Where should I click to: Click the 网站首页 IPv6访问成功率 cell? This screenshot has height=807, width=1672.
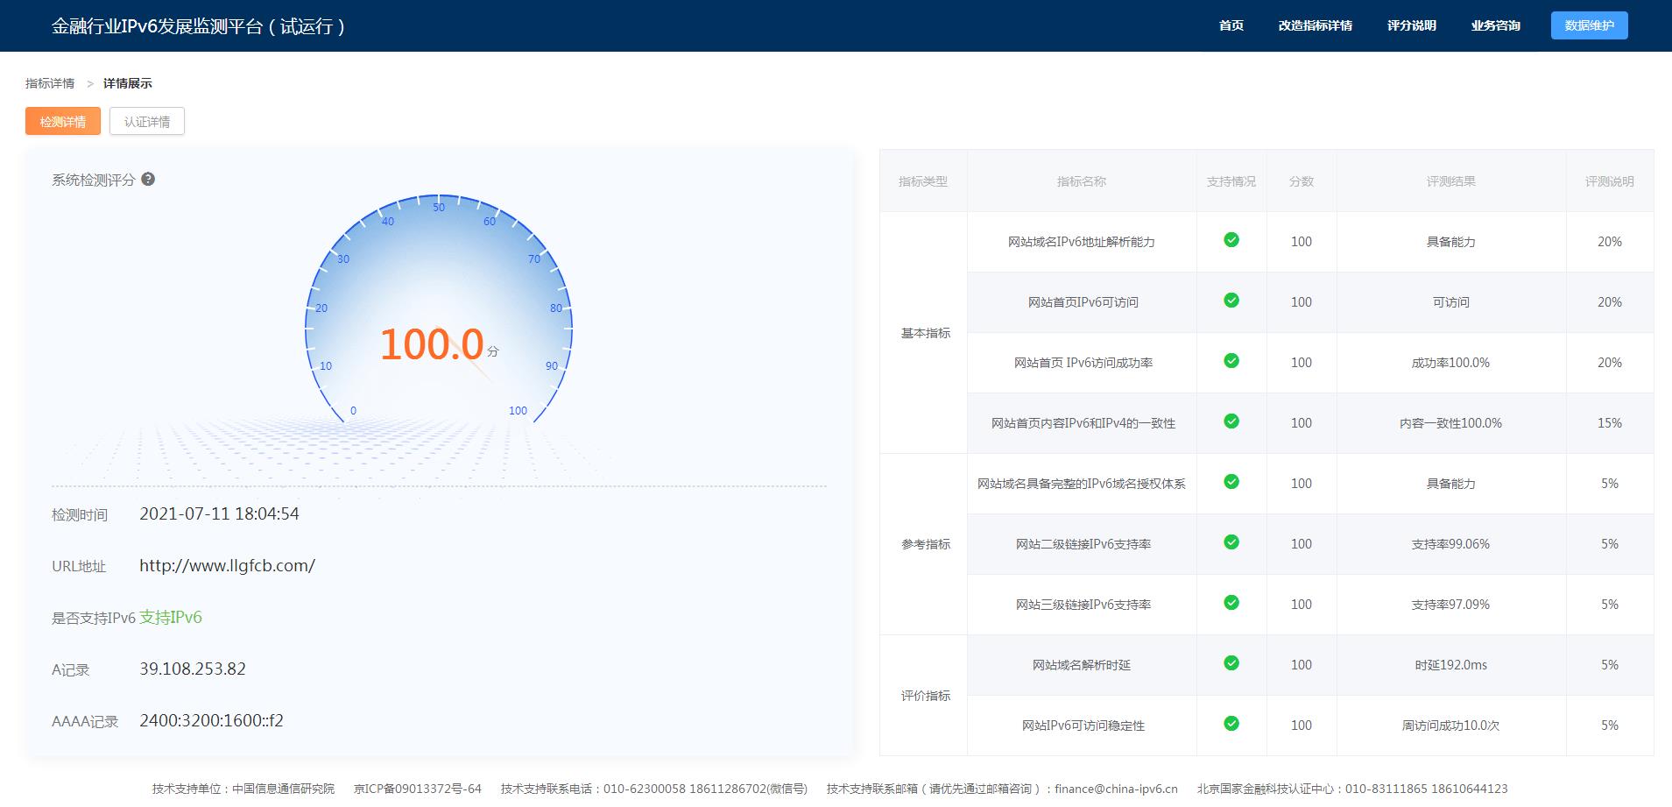[1083, 363]
